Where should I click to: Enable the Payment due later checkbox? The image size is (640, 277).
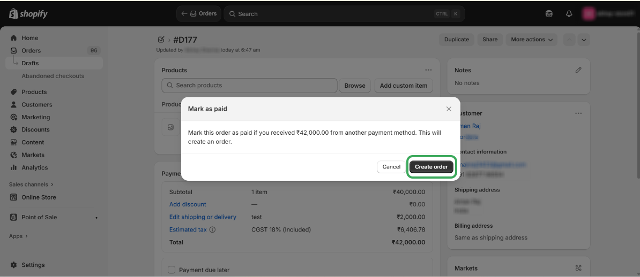point(172,270)
